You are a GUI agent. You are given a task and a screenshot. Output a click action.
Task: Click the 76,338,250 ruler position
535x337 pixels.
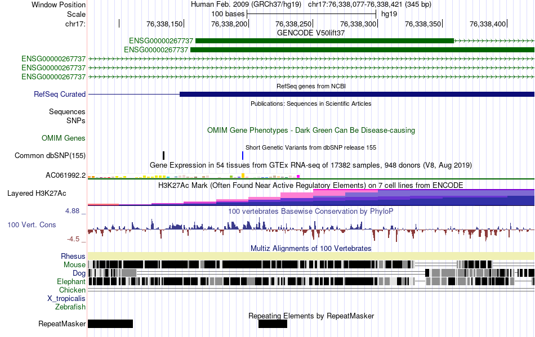(x=293, y=24)
